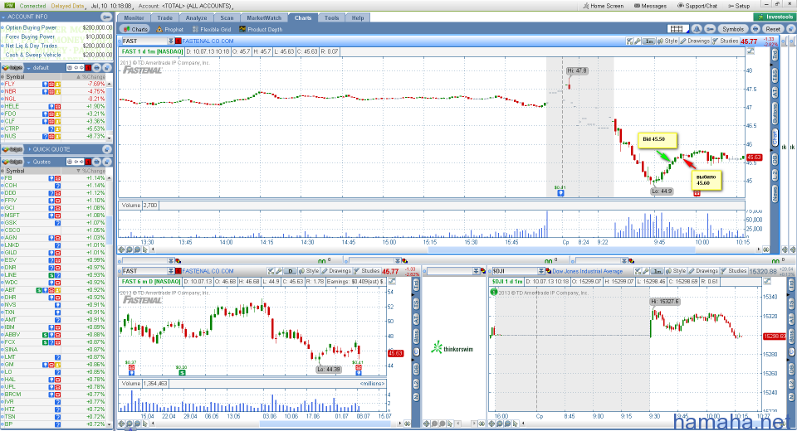This screenshot has height=431, width=797.
Task: Open the Product Depth subtab
Action: click(x=261, y=30)
